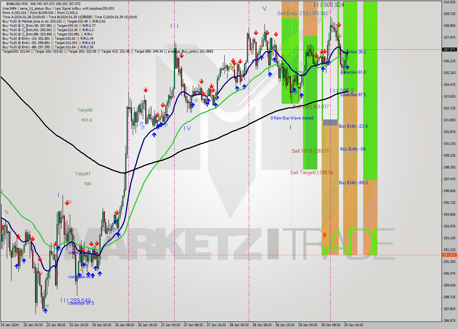Click the '28 Jan 16:30' time axis label

click(285, 325)
